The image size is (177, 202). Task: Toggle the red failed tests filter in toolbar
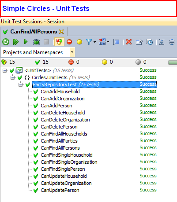click(69, 42)
